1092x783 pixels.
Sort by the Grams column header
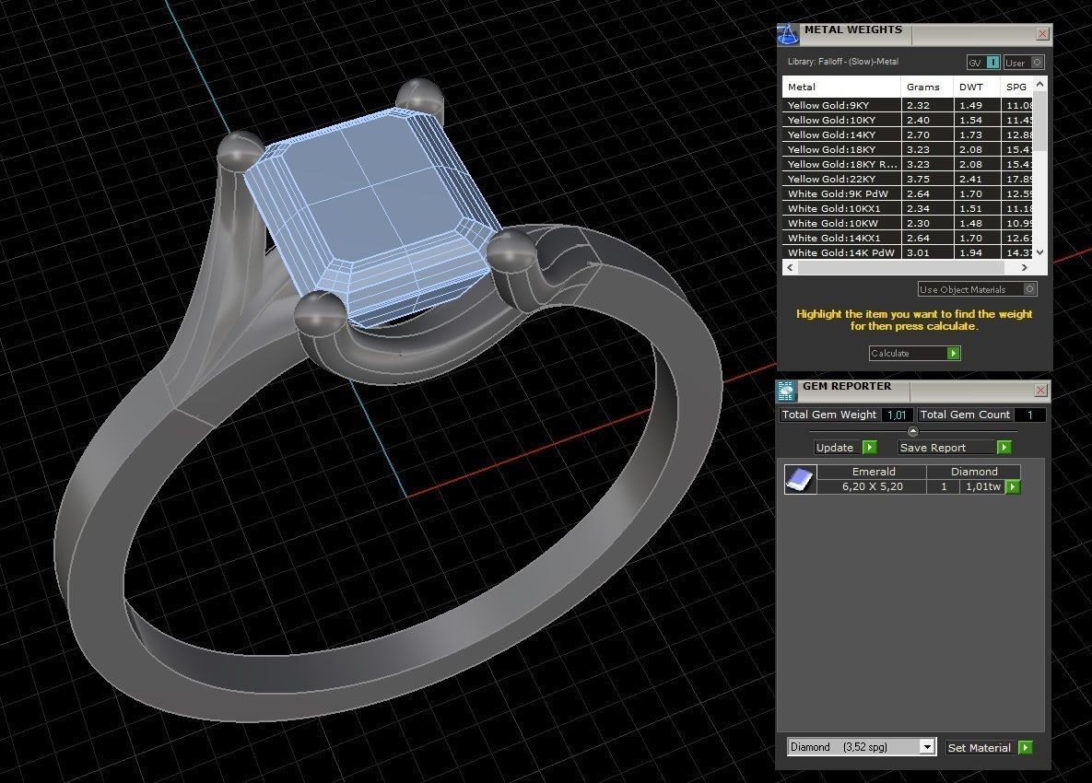[x=927, y=87]
